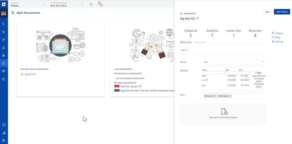Click the plus icon in the top bar
Screen dimensions: 292x144
pos(91,4)
